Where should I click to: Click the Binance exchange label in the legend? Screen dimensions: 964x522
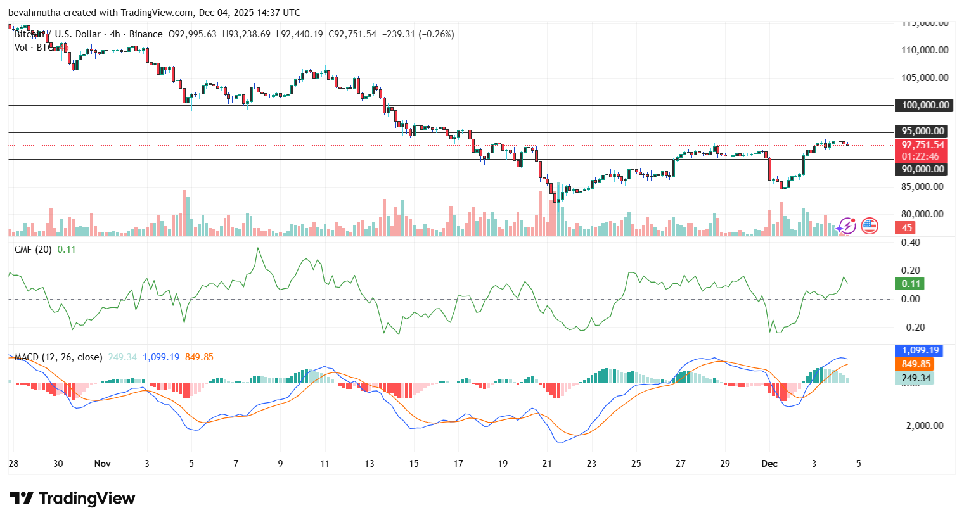(145, 34)
